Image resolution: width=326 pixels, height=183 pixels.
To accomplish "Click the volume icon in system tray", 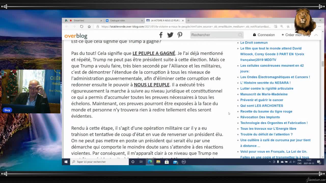I will [294, 162].
